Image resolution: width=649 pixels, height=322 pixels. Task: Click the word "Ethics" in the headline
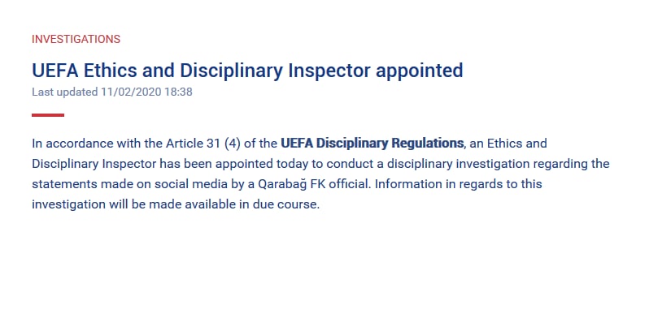110,71
